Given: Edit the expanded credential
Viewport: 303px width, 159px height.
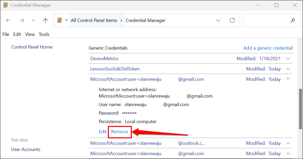Looking at the screenshot, I should coord(102,132).
